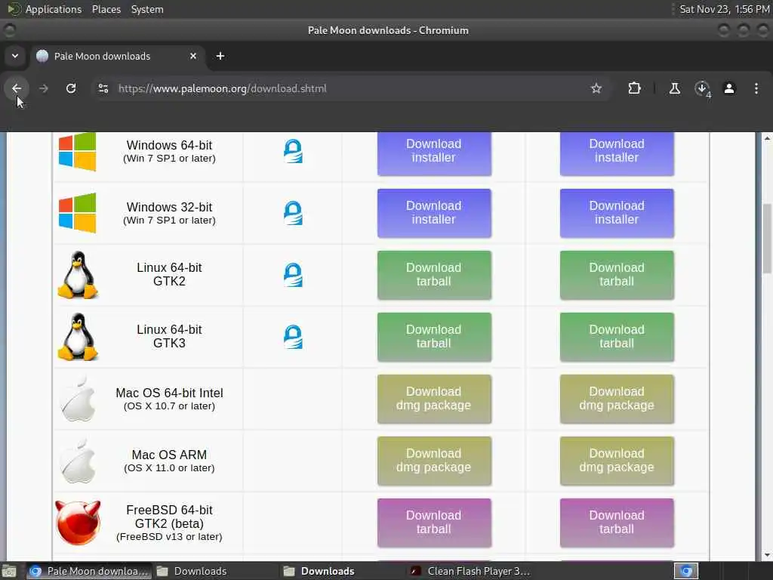Click the Mac OS 64-bit Intel label
The width and height of the screenshot is (773, 580).
(x=169, y=393)
